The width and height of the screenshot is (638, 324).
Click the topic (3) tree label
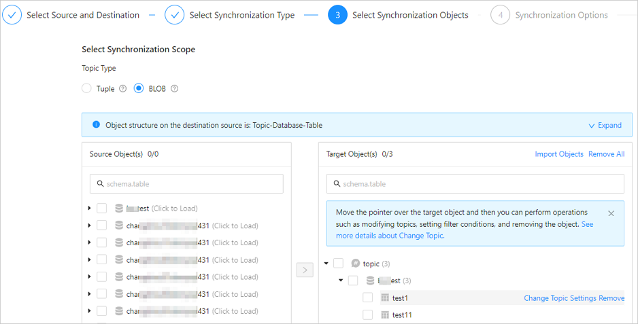[x=376, y=264]
